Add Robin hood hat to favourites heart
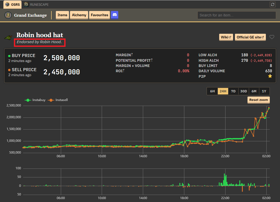280x202 pixels. pyautogui.click(x=272, y=37)
